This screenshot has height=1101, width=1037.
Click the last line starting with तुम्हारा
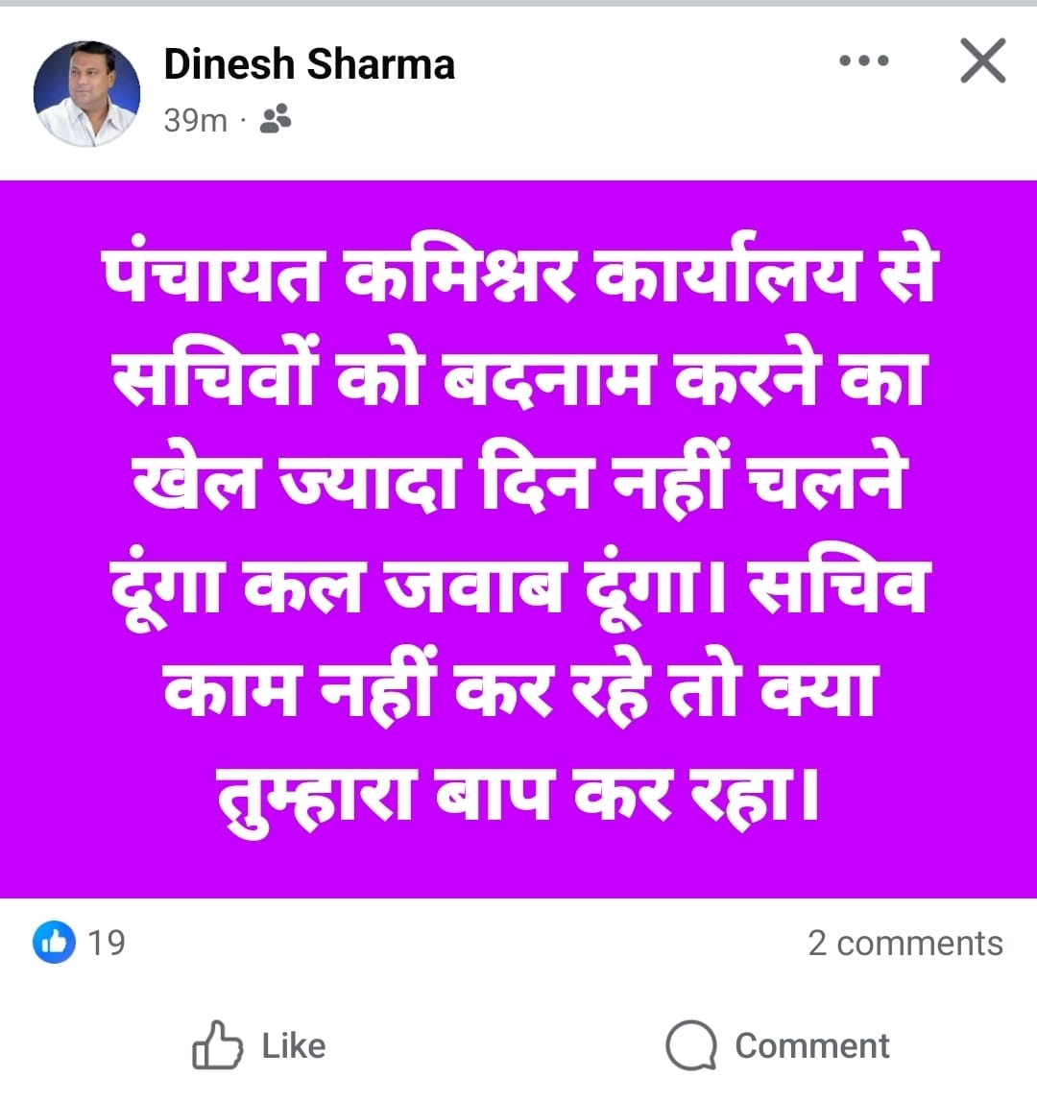pos(518,795)
